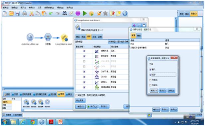The image size is (205, 126).
Task: Uncheck the 輸入 method checkbox in popup
Action: pyautogui.click(x=151, y=69)
